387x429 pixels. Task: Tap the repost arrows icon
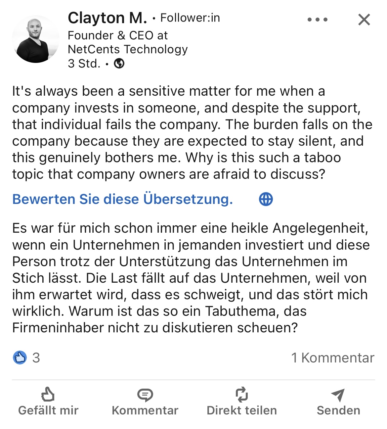[x=241, y=394]
